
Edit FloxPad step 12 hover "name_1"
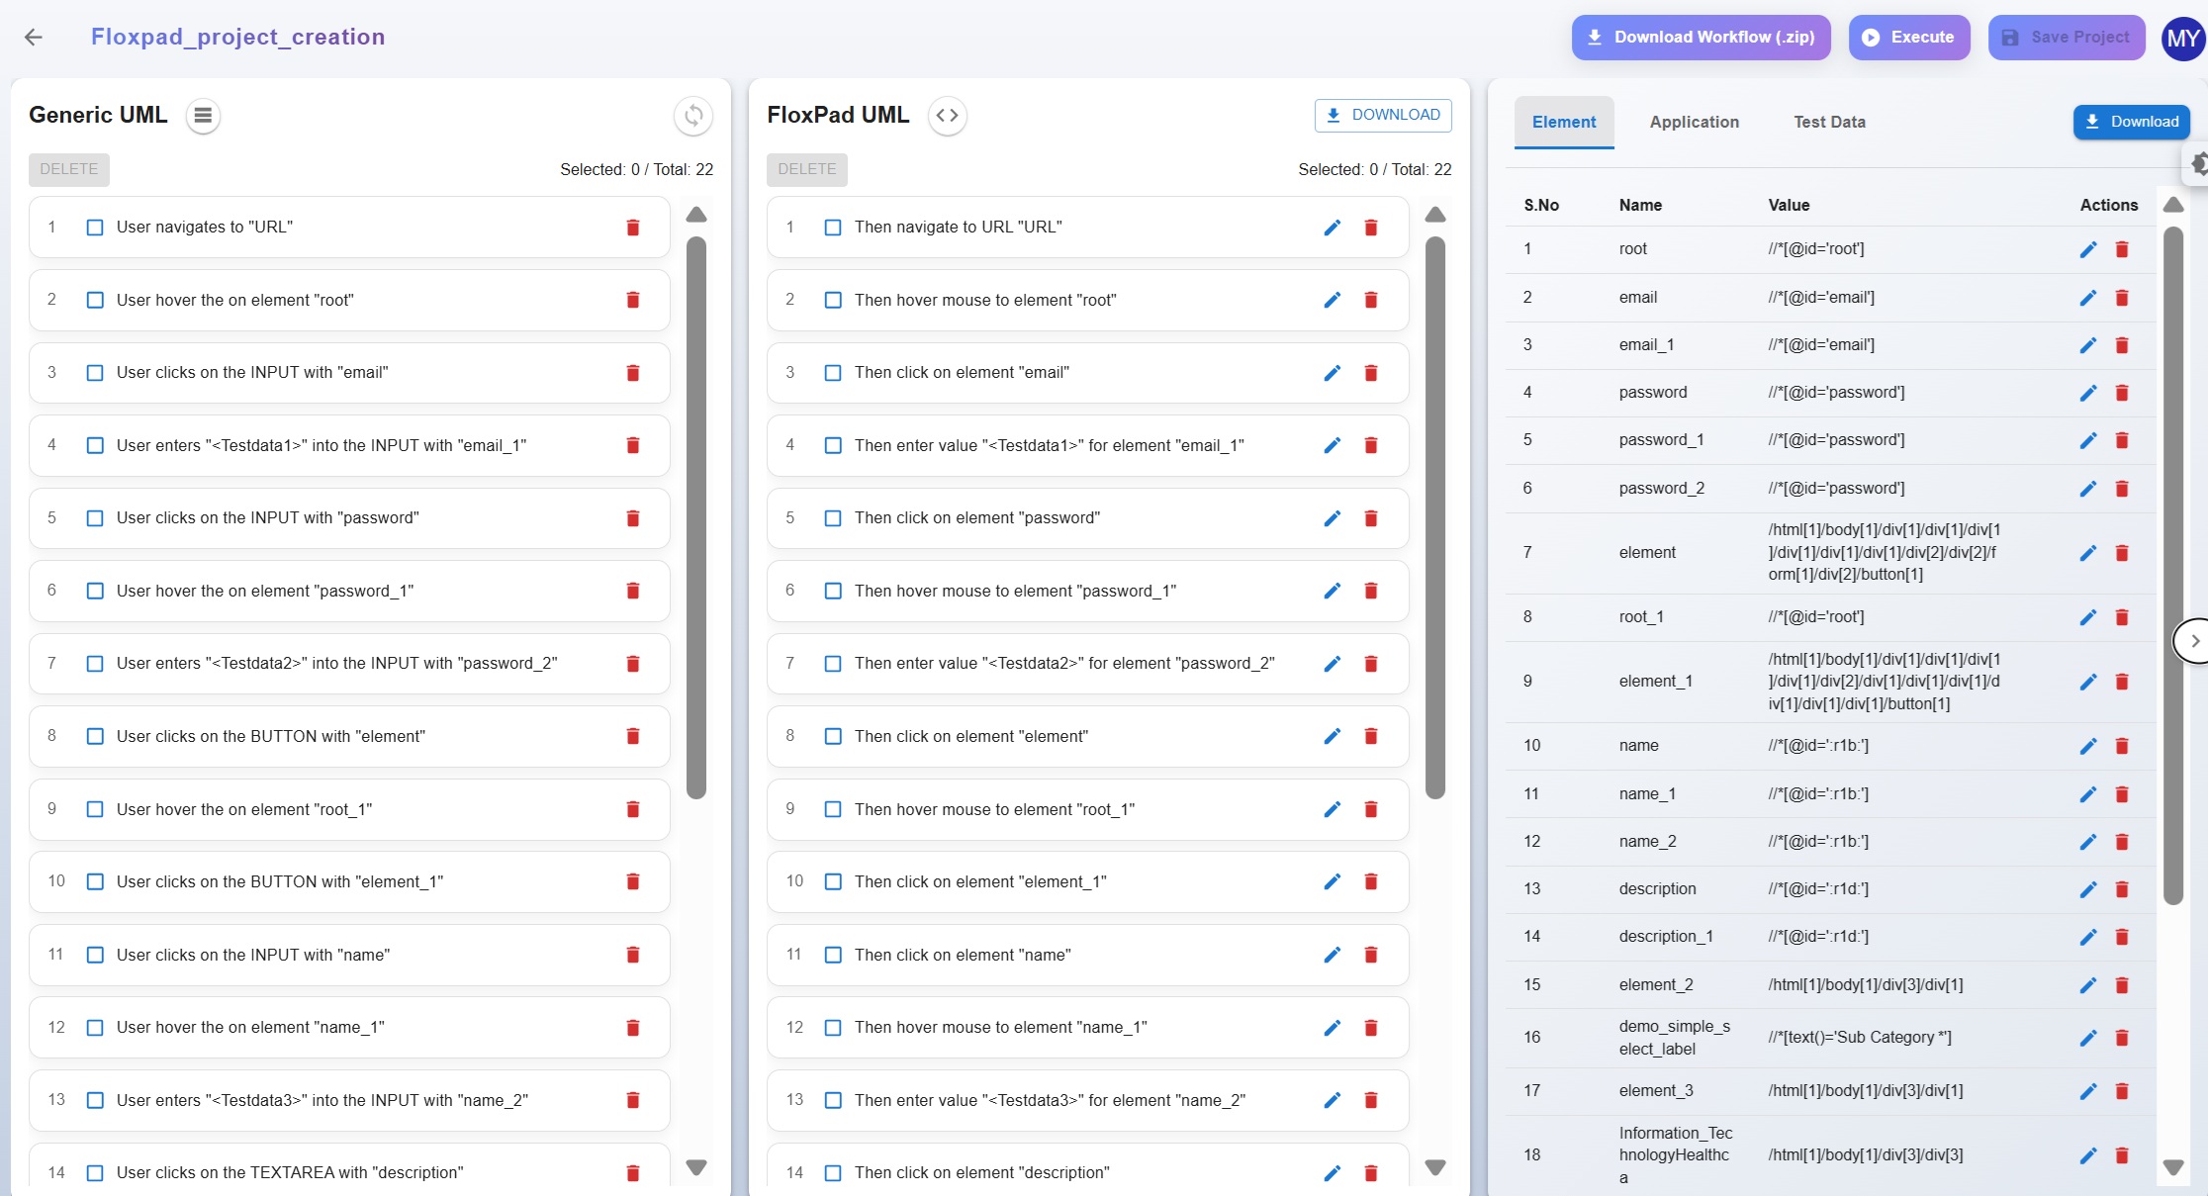click(x=1333, y=1028)
